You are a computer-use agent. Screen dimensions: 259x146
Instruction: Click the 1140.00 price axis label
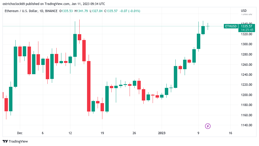click(247, 125)
